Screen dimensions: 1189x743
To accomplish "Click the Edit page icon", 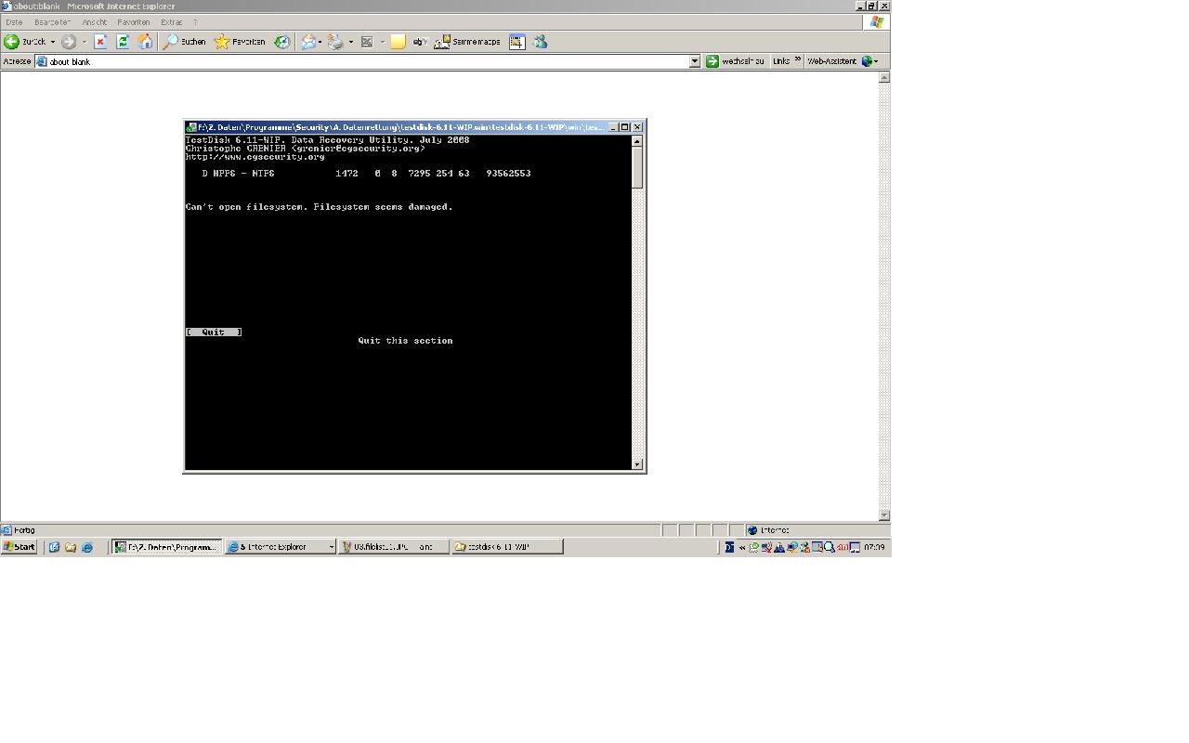I will (x=367, y=42).
